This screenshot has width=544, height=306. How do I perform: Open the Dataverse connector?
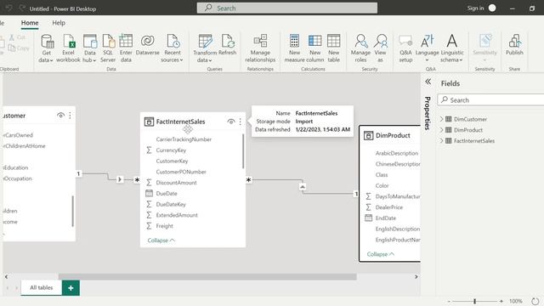click(x=147, y=45)
